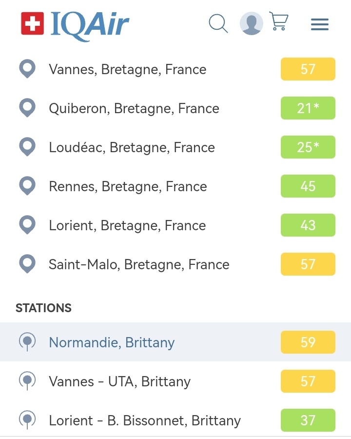Open the search magnifier icon

click(218, 23)
